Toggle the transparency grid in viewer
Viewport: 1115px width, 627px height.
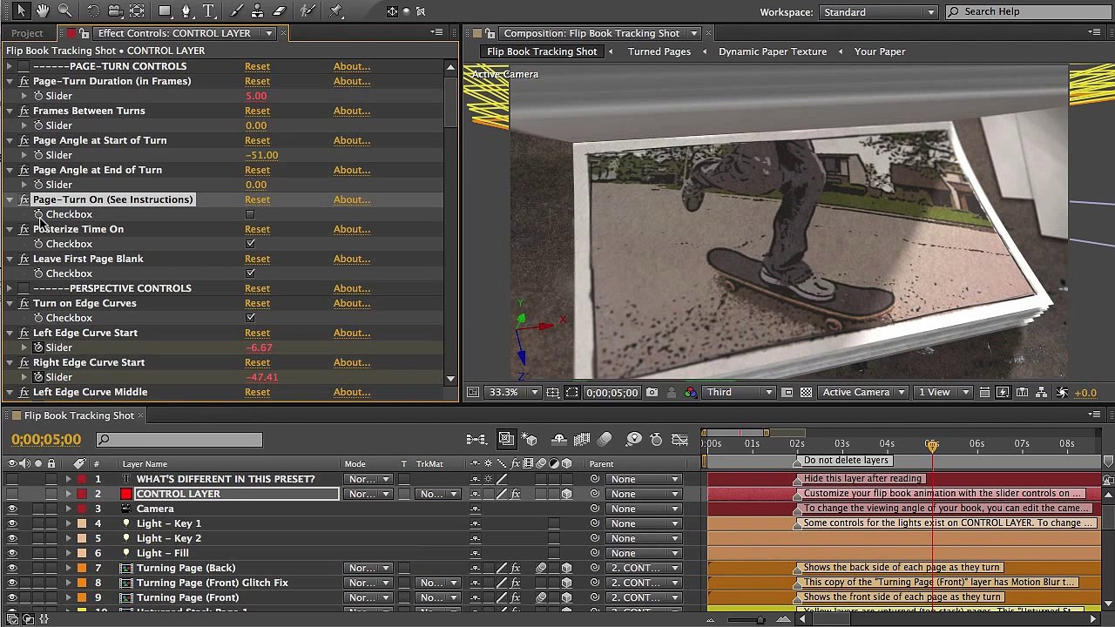806,393
